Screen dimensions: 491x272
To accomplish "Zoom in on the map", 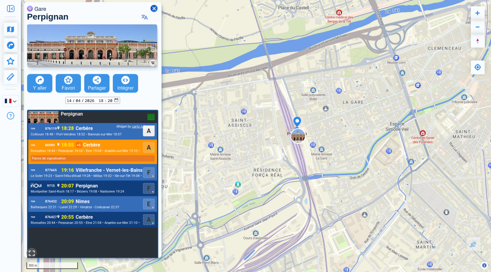I will coord(477,13).
